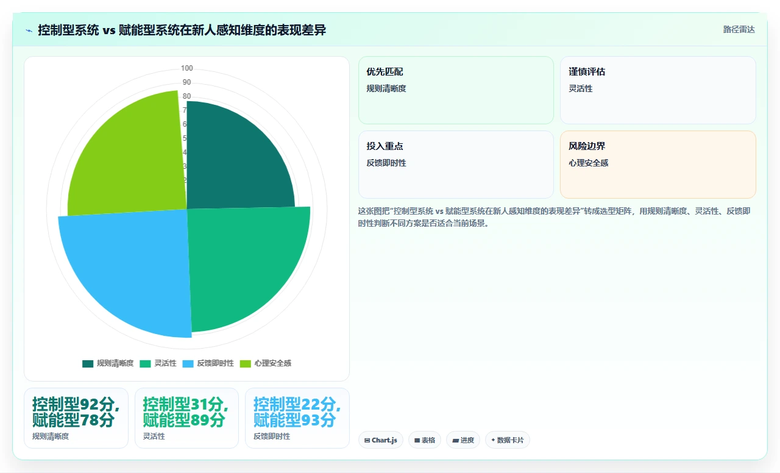Open the 投入重点 card
The image size is (780, 473).
[456, 165]
